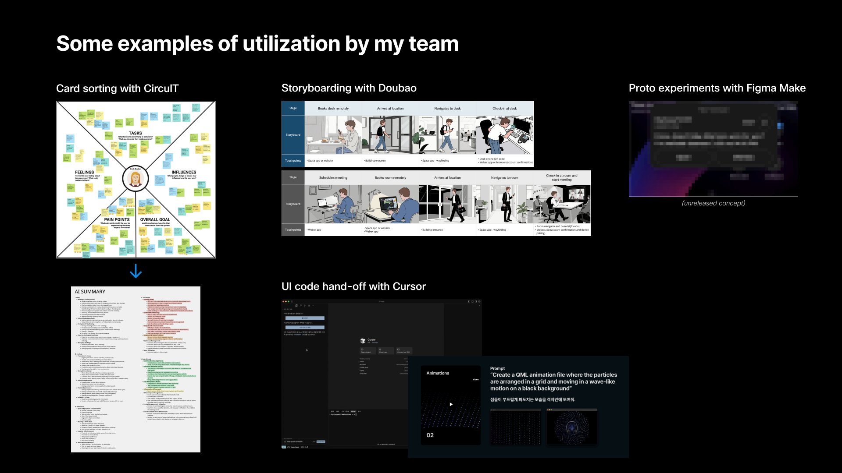Select the highlighted terminal tab in Cursor panel
The image size is (842, 473).
pos(353,412)
